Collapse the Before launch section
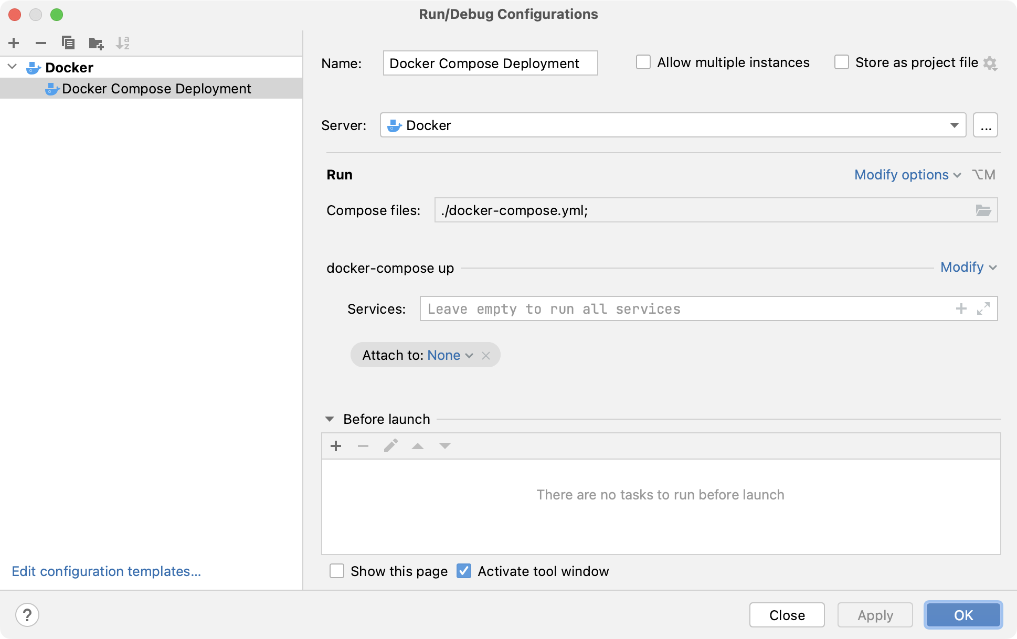This screenshot has width=1017, height=639. point(330,419)
